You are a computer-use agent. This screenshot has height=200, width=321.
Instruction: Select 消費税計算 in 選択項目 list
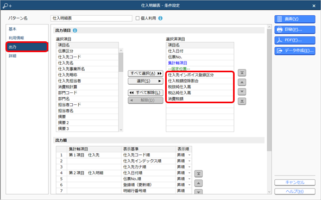click(x=87, y=87)
